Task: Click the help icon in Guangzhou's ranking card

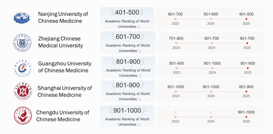Action: (x=140, y=76)
